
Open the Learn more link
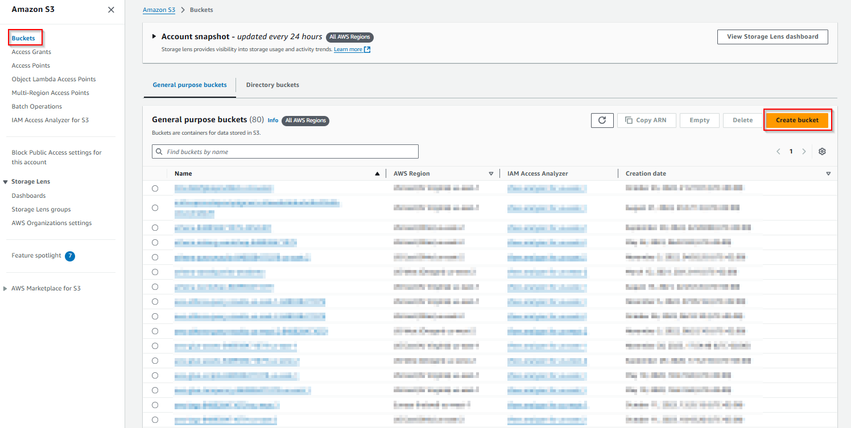point(348,49)
